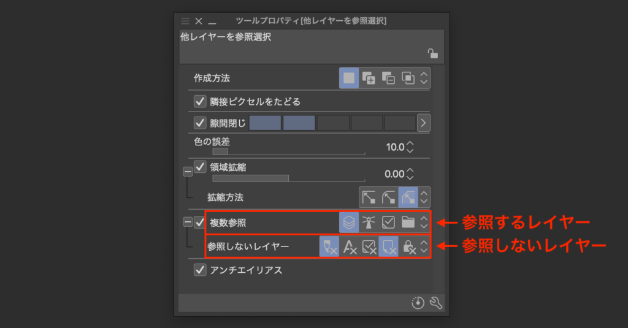The width and height of the screenshot is (628, 328).
Task: Expand the 隙間閉じ options arrow
Action: click(423, 123)
